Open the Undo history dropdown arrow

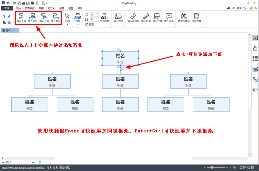[x=11, y=3]
